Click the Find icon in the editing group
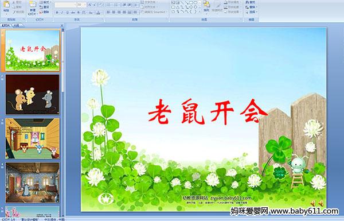The height and width of the screenshot is (221, 344). [251, 2]
